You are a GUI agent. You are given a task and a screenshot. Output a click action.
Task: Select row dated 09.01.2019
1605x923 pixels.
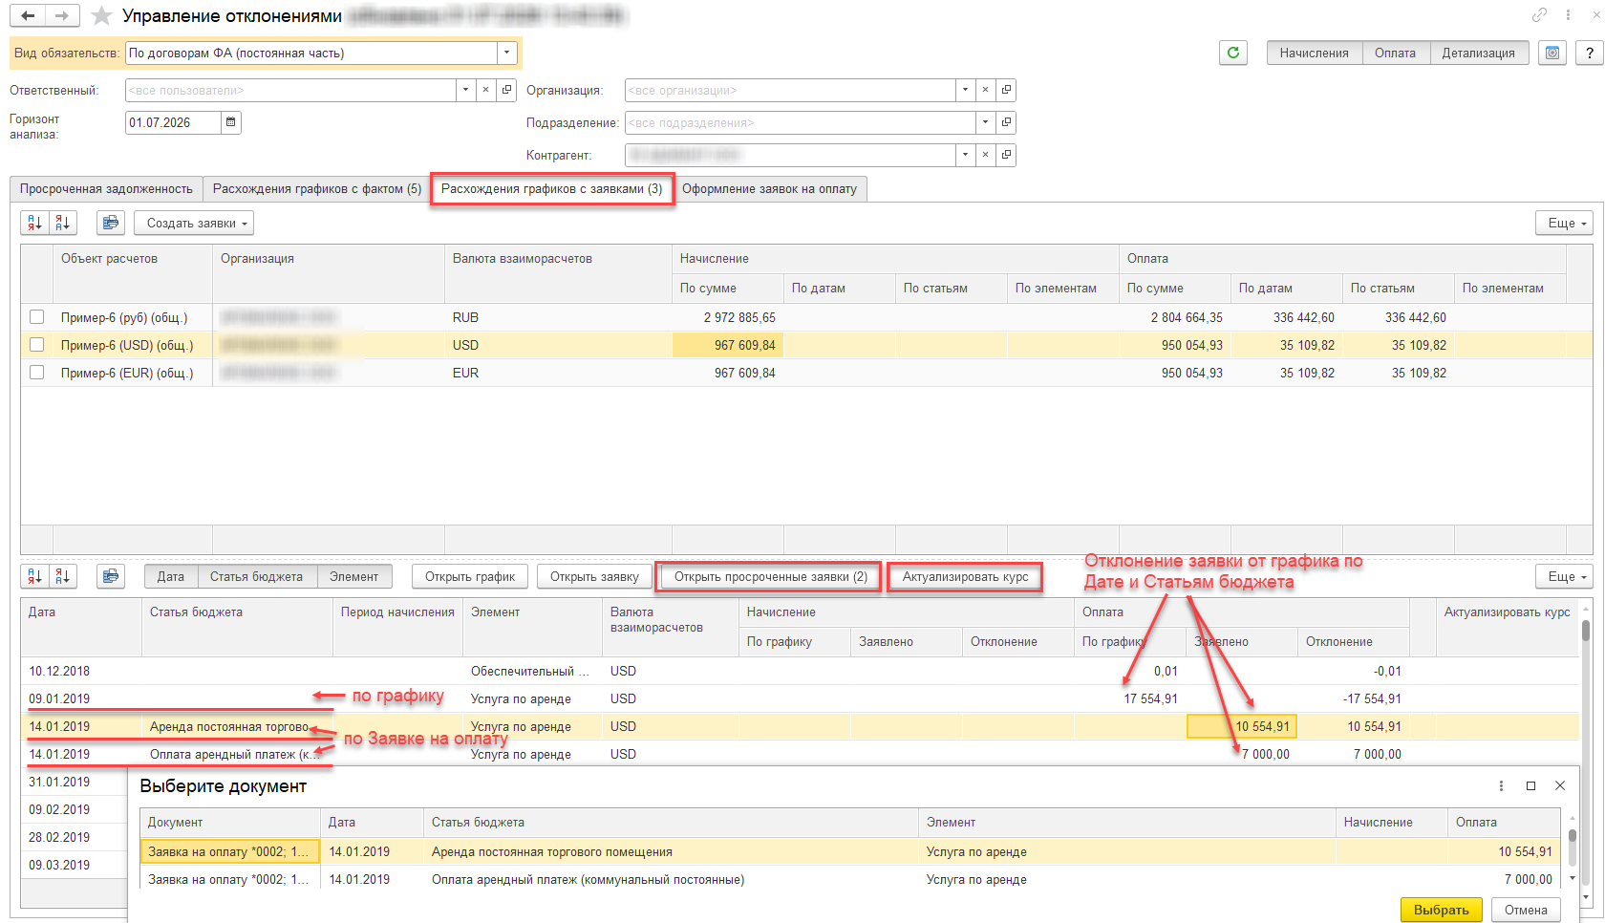pyautogui.click(x=801, y=698)
